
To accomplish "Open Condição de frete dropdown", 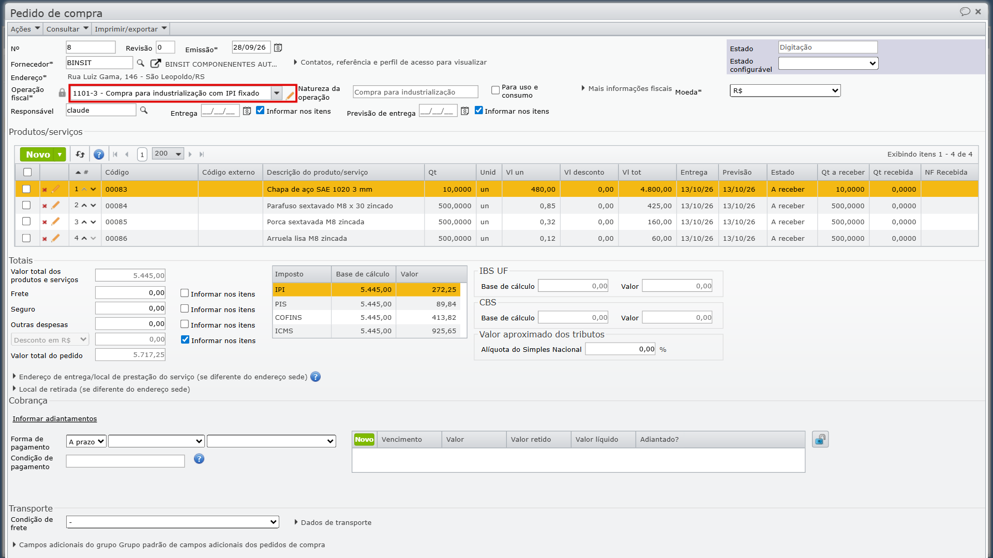I will click(x=173, y=522).
